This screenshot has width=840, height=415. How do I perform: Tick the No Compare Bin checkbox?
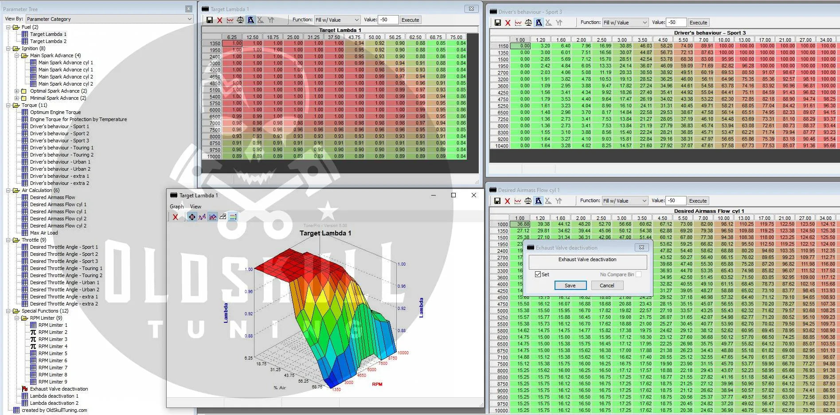coord(638,274)
